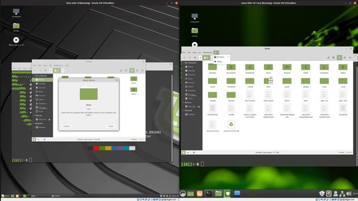Collapse Devices section in Mint 19.1 test sidebar
Viewport: 358px width, 201px height.
[183, 103]
